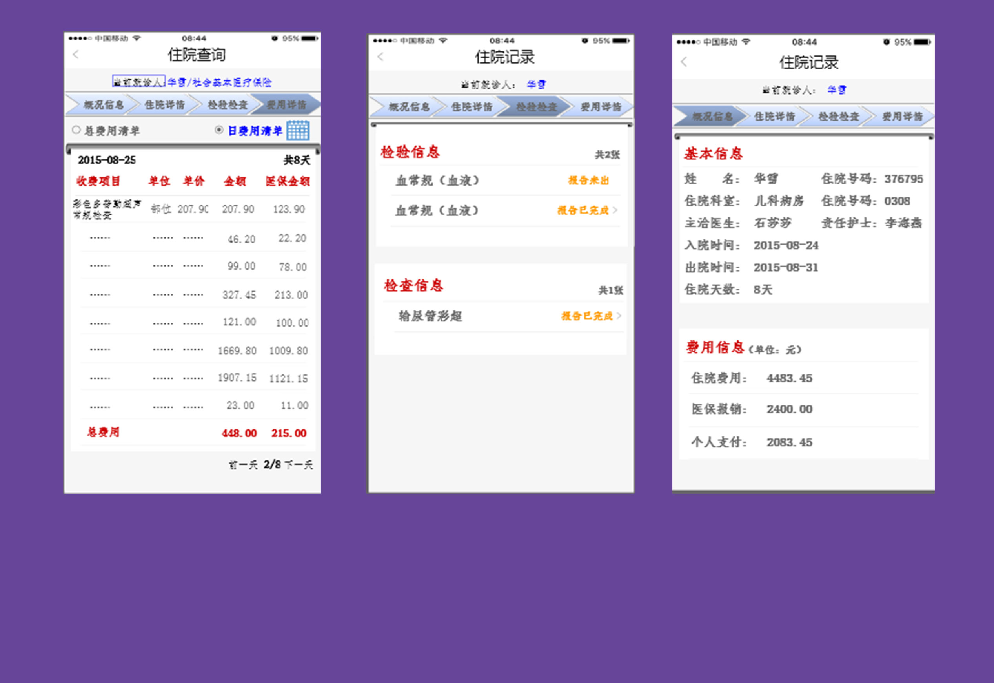The width and height of the screenshot is (994, 683).
Task: Tap WiFi icon on right phone status bar
Action: [746, 42]
